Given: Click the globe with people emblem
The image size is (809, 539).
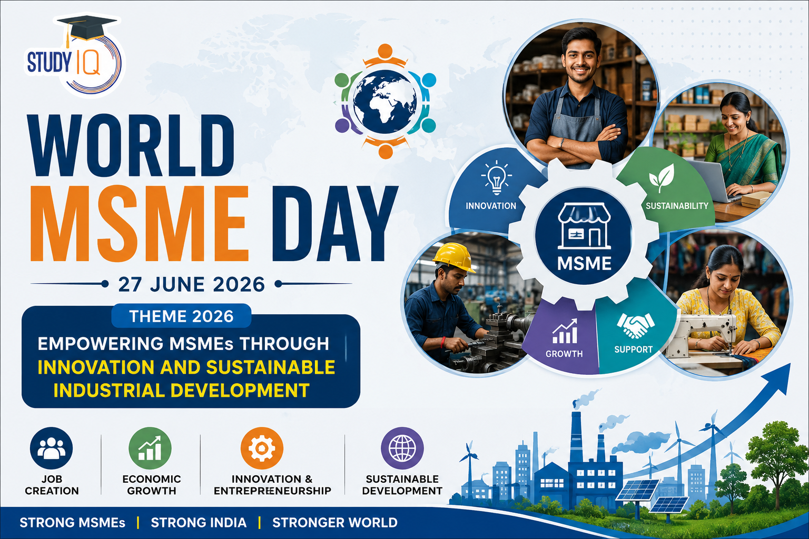Looking at the screenshot, I should (x=385, y=102).
